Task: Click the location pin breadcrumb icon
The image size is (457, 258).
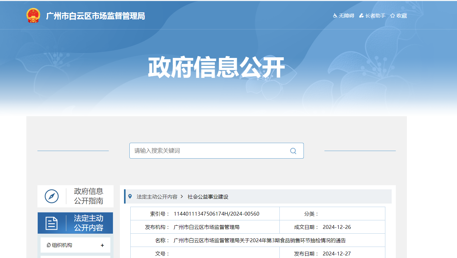Action: pos(130,197)
